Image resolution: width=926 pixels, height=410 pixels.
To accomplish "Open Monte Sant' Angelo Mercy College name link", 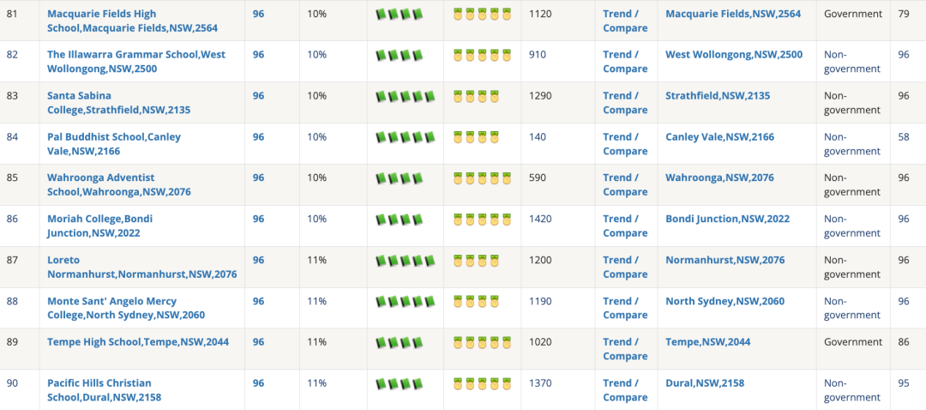I will 126,308.
